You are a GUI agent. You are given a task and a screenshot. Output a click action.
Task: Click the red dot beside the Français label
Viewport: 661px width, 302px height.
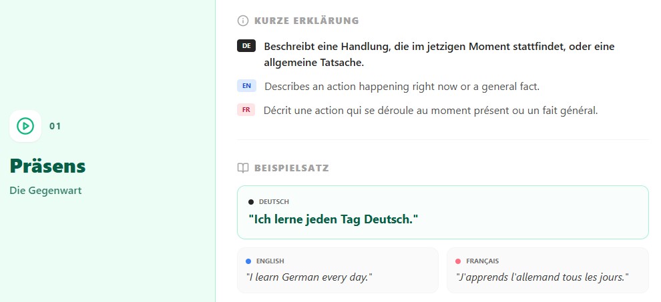458,261
